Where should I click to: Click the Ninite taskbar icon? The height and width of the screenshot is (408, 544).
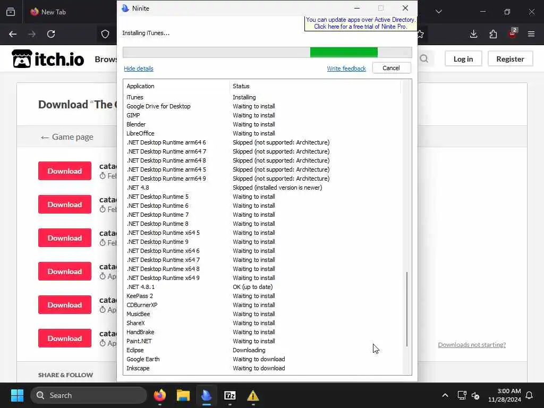coord(207,395)
